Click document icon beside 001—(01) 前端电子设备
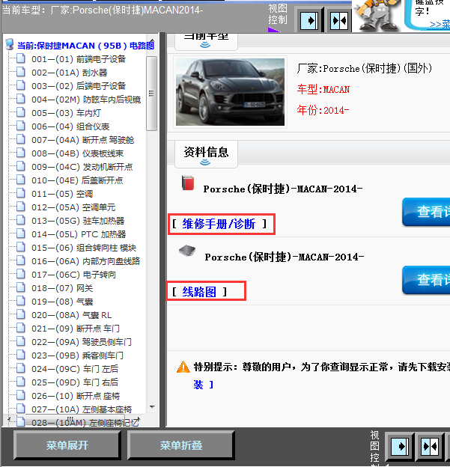Screen dimensions: 450x467 click(20, 58)
